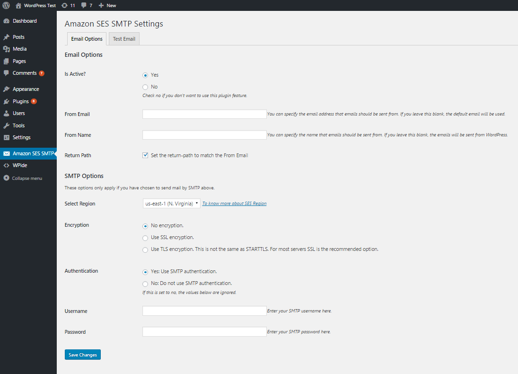The height and width of the screenshot is (374, 518).
Task: Click the Password input field
Action: [204, 332]
